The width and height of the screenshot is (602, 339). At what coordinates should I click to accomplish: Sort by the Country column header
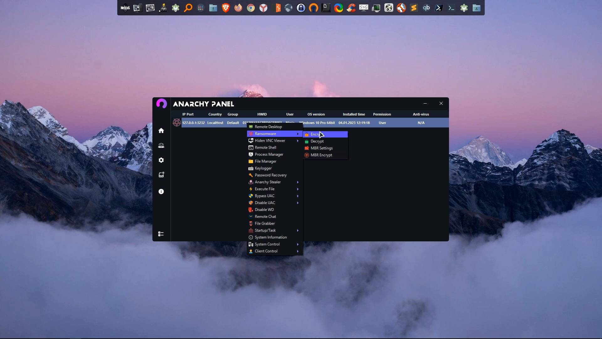[215, 114]
